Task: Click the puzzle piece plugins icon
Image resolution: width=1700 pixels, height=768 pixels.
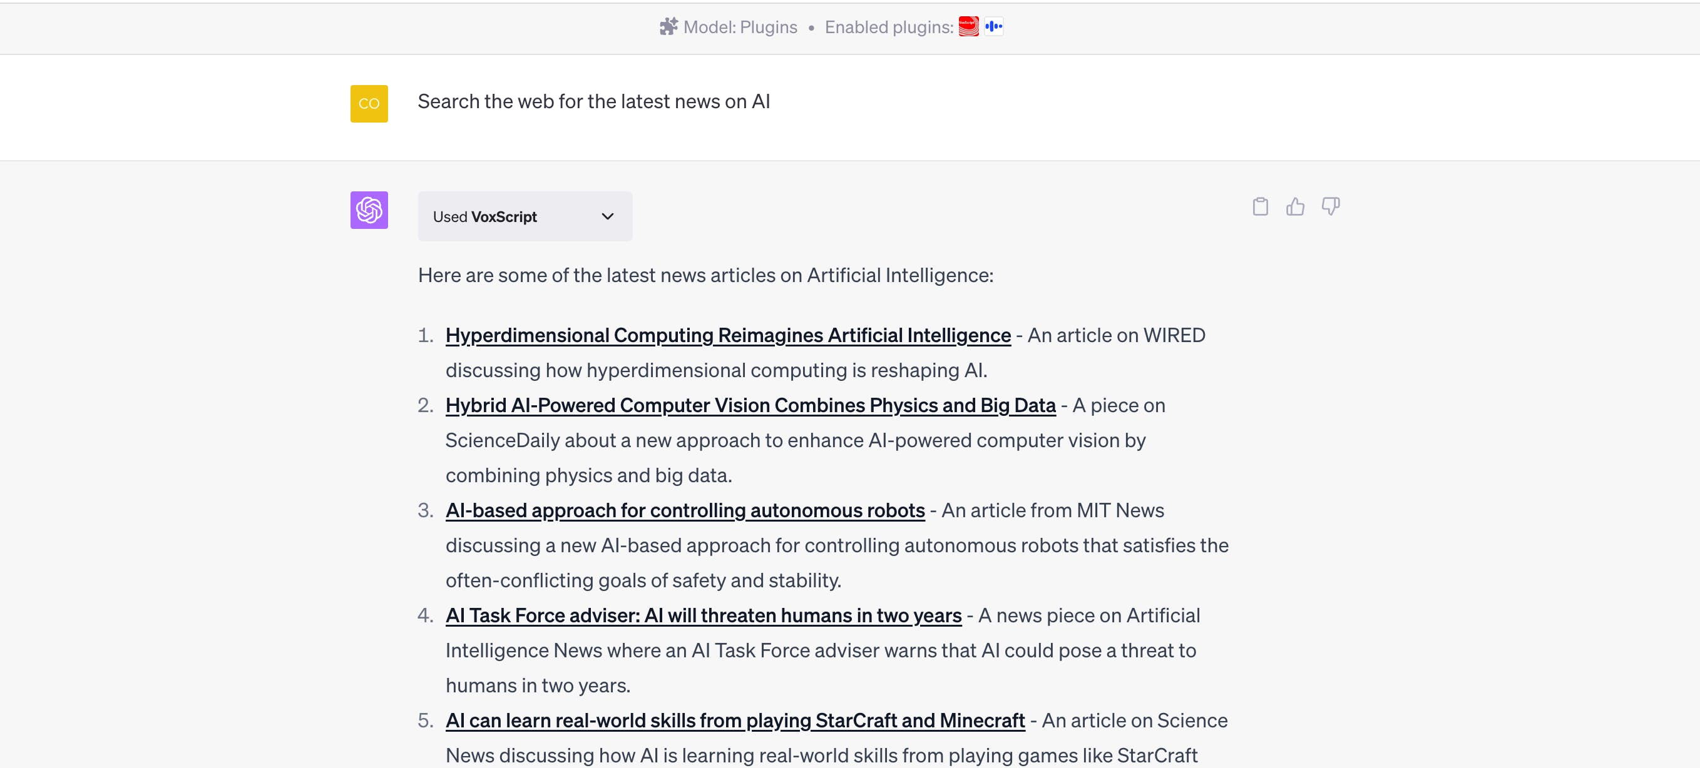Action: pos(668,27)
